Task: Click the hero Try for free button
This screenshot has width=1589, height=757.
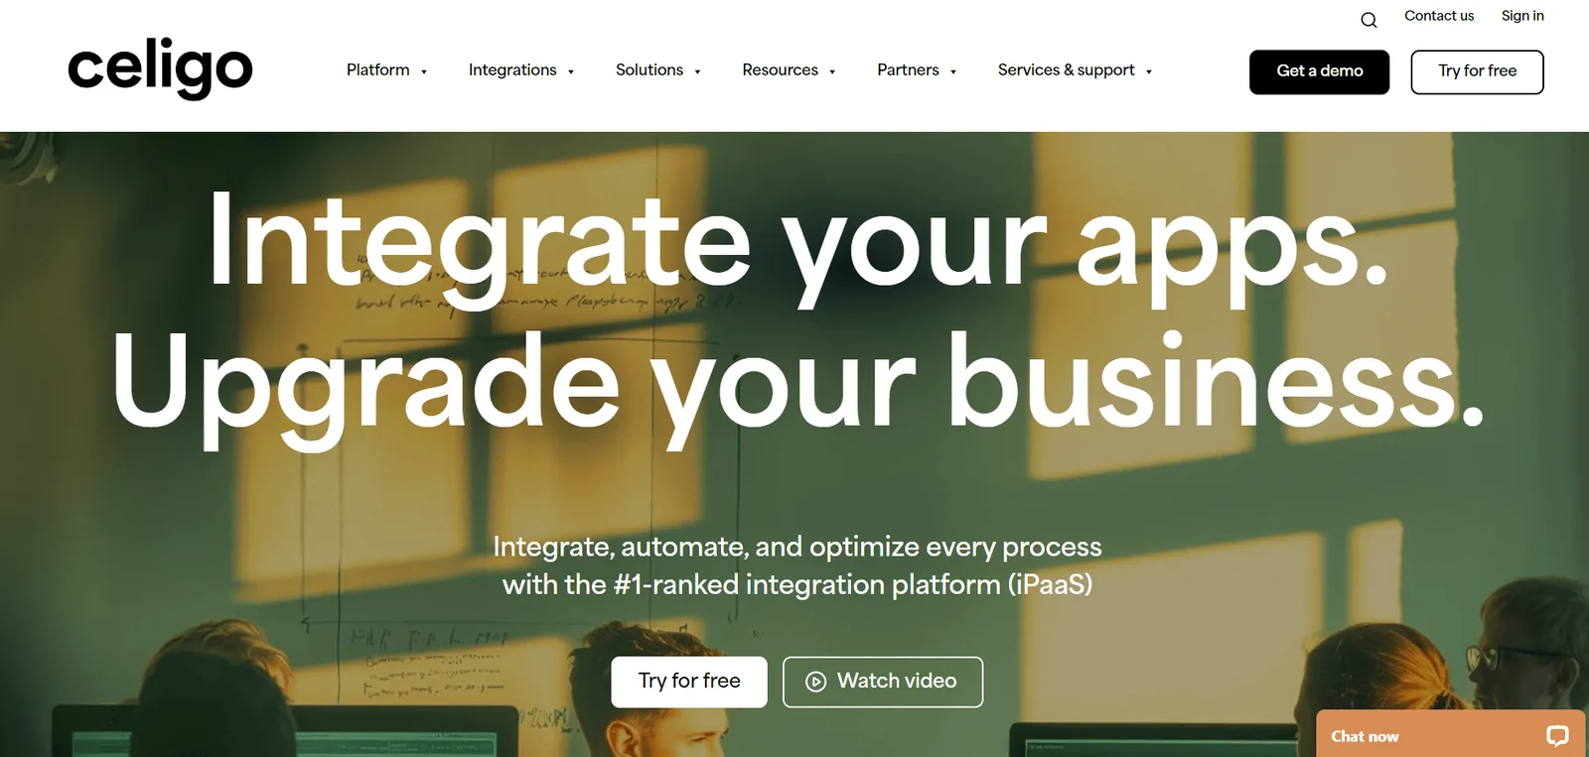Action: pyautogui.click(x=689, y=682)
